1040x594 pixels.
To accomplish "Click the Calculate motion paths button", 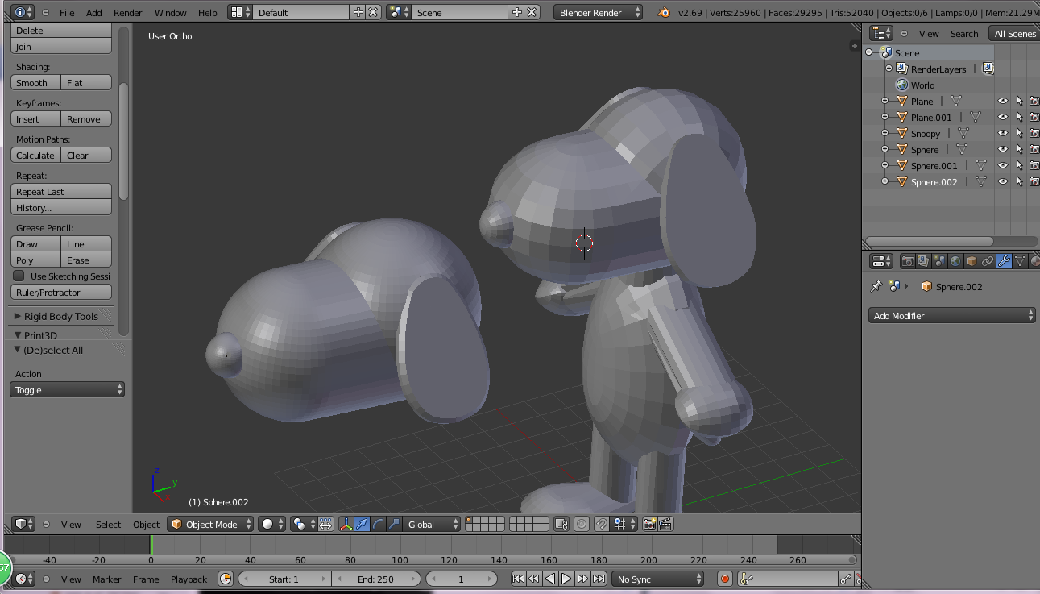I will point(35,155).
